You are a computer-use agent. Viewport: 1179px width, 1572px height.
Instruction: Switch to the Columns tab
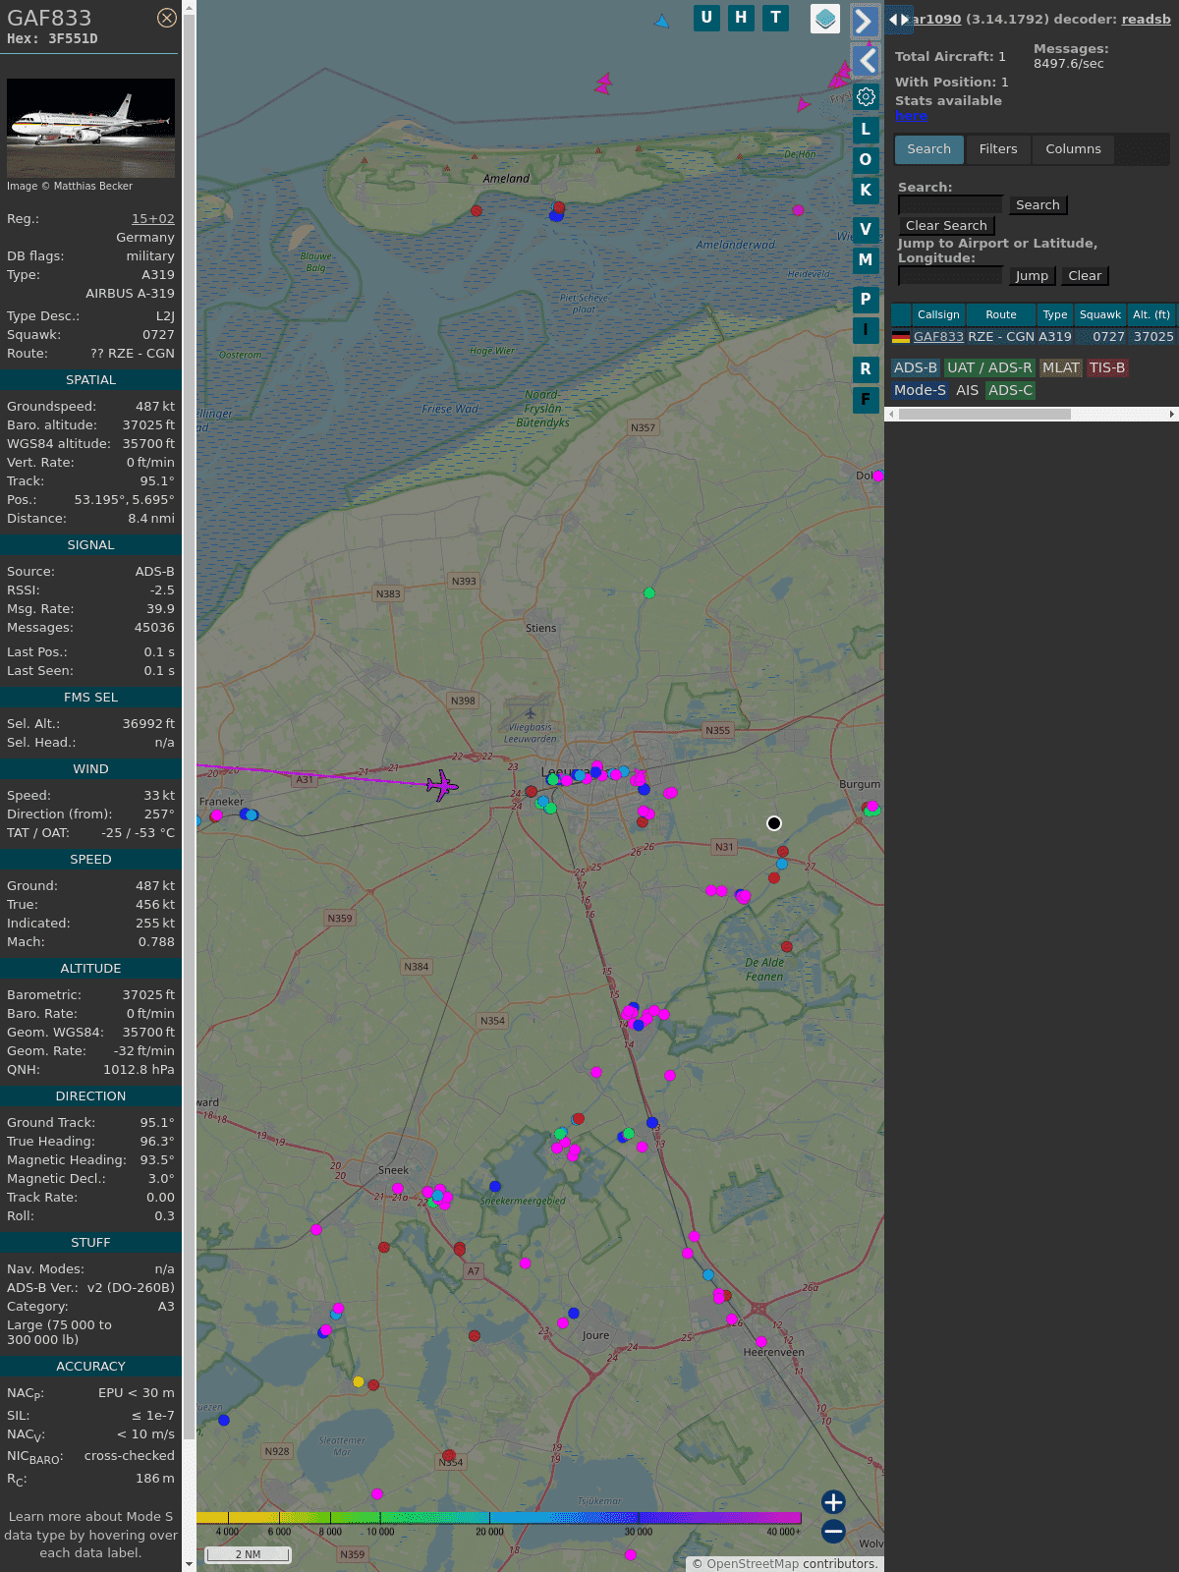[x=1073, y=149]
